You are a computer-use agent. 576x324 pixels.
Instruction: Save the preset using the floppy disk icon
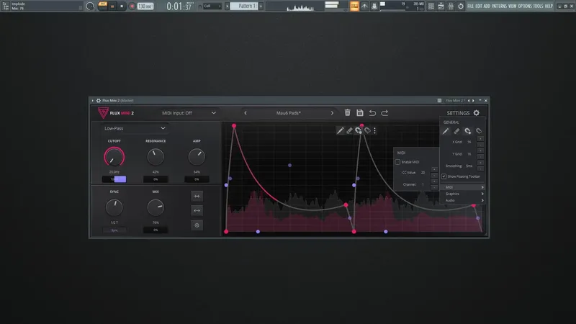[x=359, y=113]
